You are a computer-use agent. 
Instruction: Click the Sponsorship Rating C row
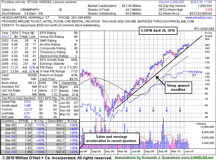tap(59, 56)
